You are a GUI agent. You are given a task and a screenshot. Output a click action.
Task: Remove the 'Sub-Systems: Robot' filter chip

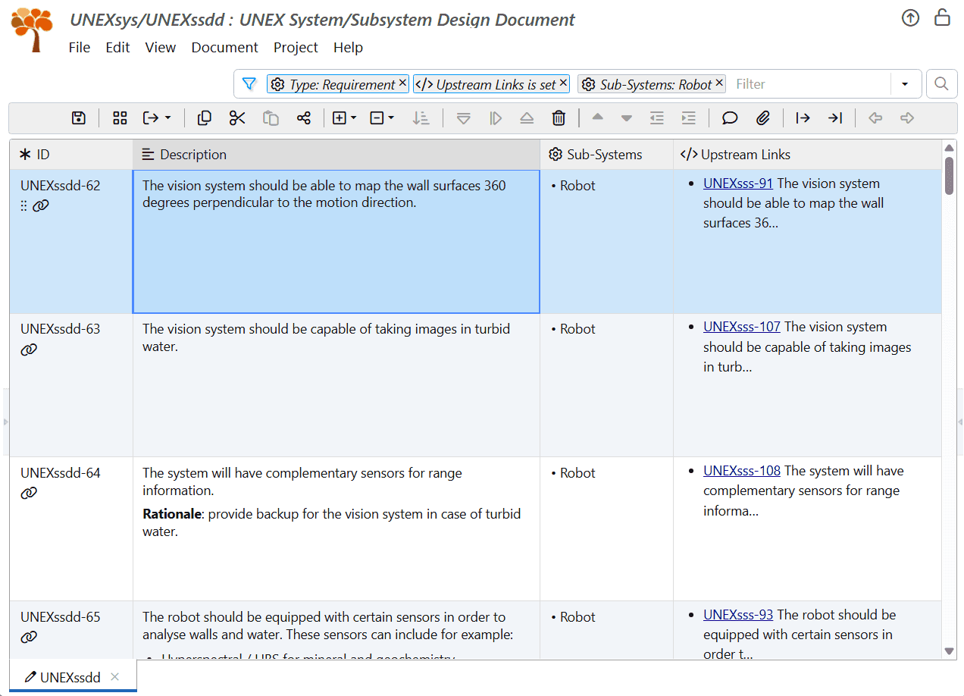(x=719, y=83)
